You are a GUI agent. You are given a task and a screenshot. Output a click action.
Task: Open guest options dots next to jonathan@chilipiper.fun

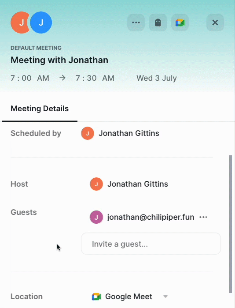[x=203, y=217]
